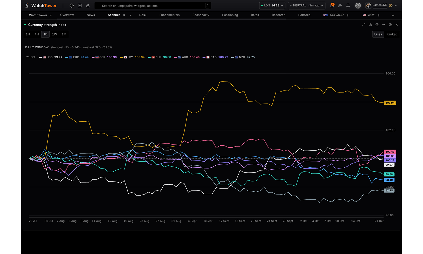Open the widget help question-mark icon

[x=377, y=25]
